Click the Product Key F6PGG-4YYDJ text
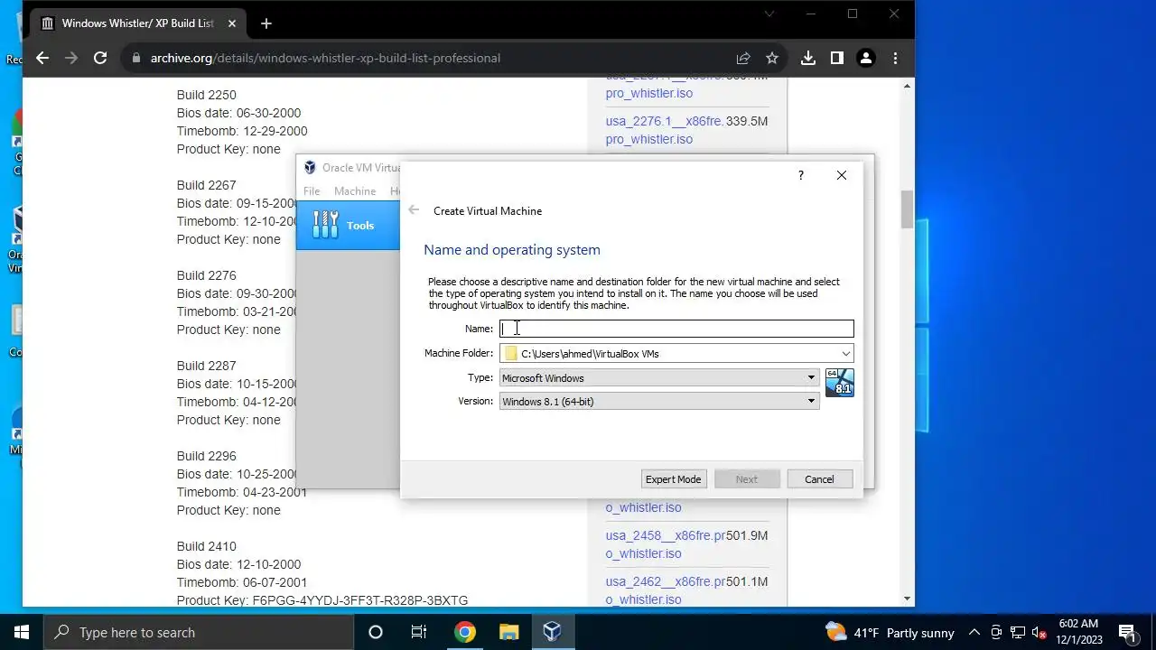 [x=322, y=600]
